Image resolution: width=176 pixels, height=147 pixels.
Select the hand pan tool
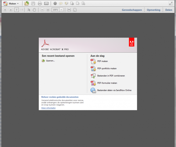coord(34,10)
